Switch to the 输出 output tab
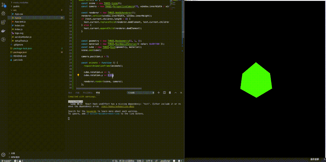Image resolution: width=326 pixels, height=162 pixels. 70,93
